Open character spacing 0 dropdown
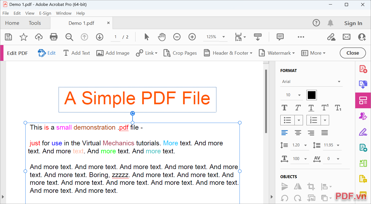The height and width of the screenshot is (204, 371). click(332, 159)
